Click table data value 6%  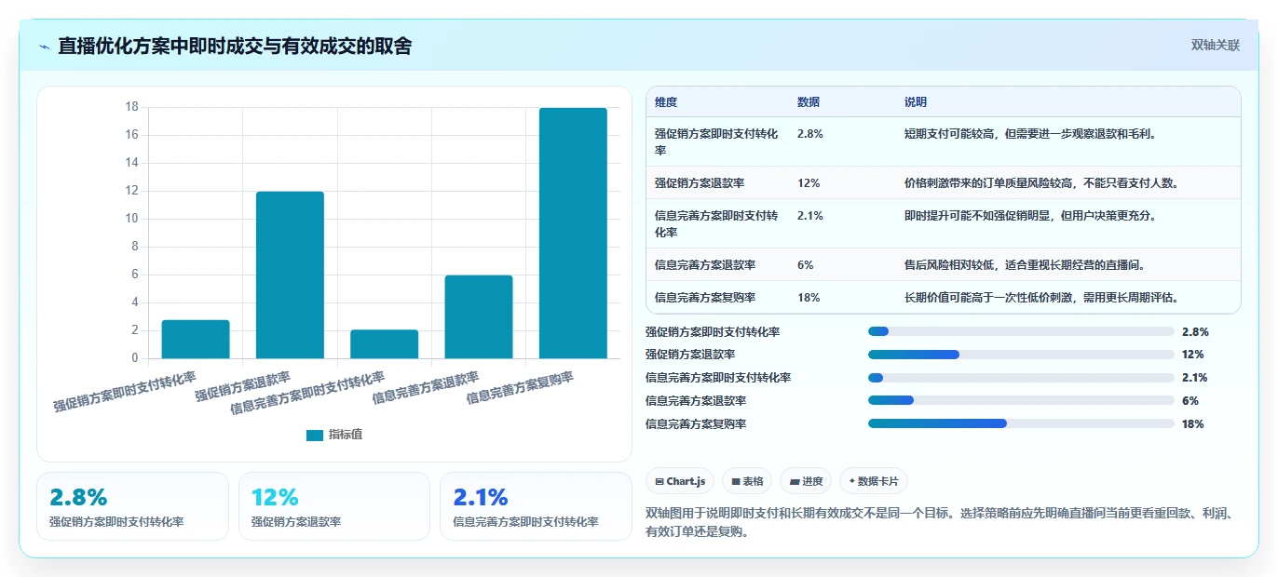point(806,264)
